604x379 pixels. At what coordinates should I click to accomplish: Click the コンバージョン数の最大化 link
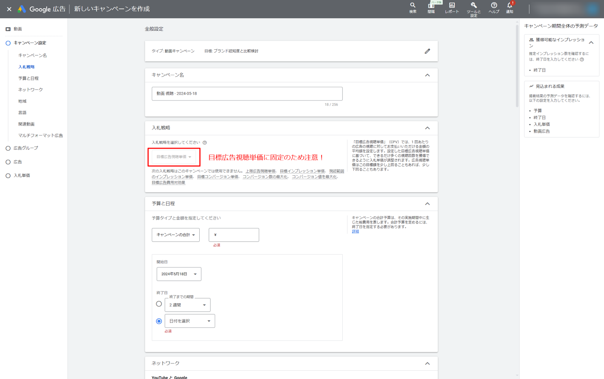tap(265, 177)
